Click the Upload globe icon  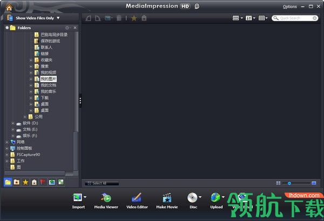pyautogui.click(x=215, y=197)
